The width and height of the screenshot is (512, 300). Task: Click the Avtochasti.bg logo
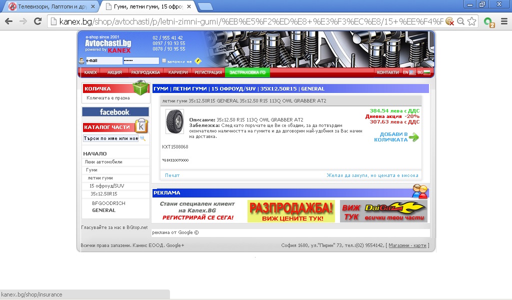[108, 43]
